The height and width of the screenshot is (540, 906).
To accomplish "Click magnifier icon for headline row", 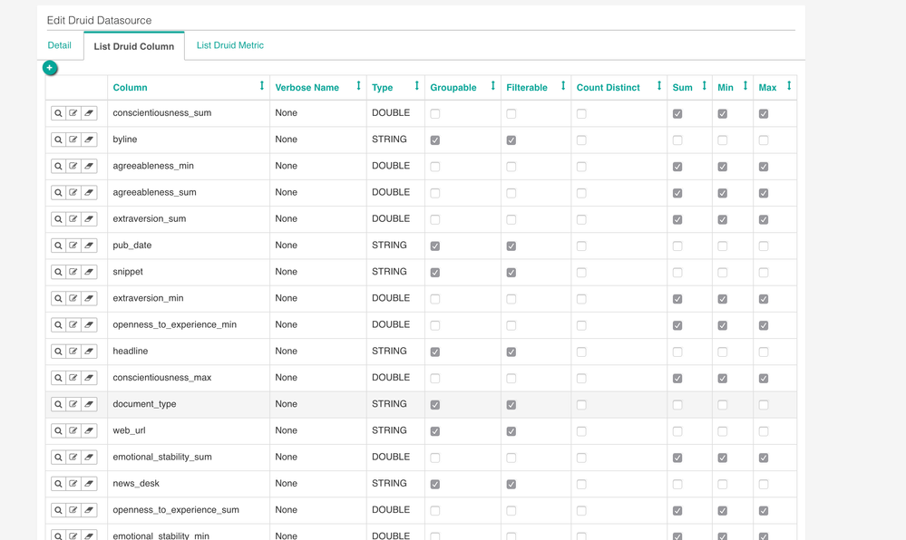I will click(58, 352).
